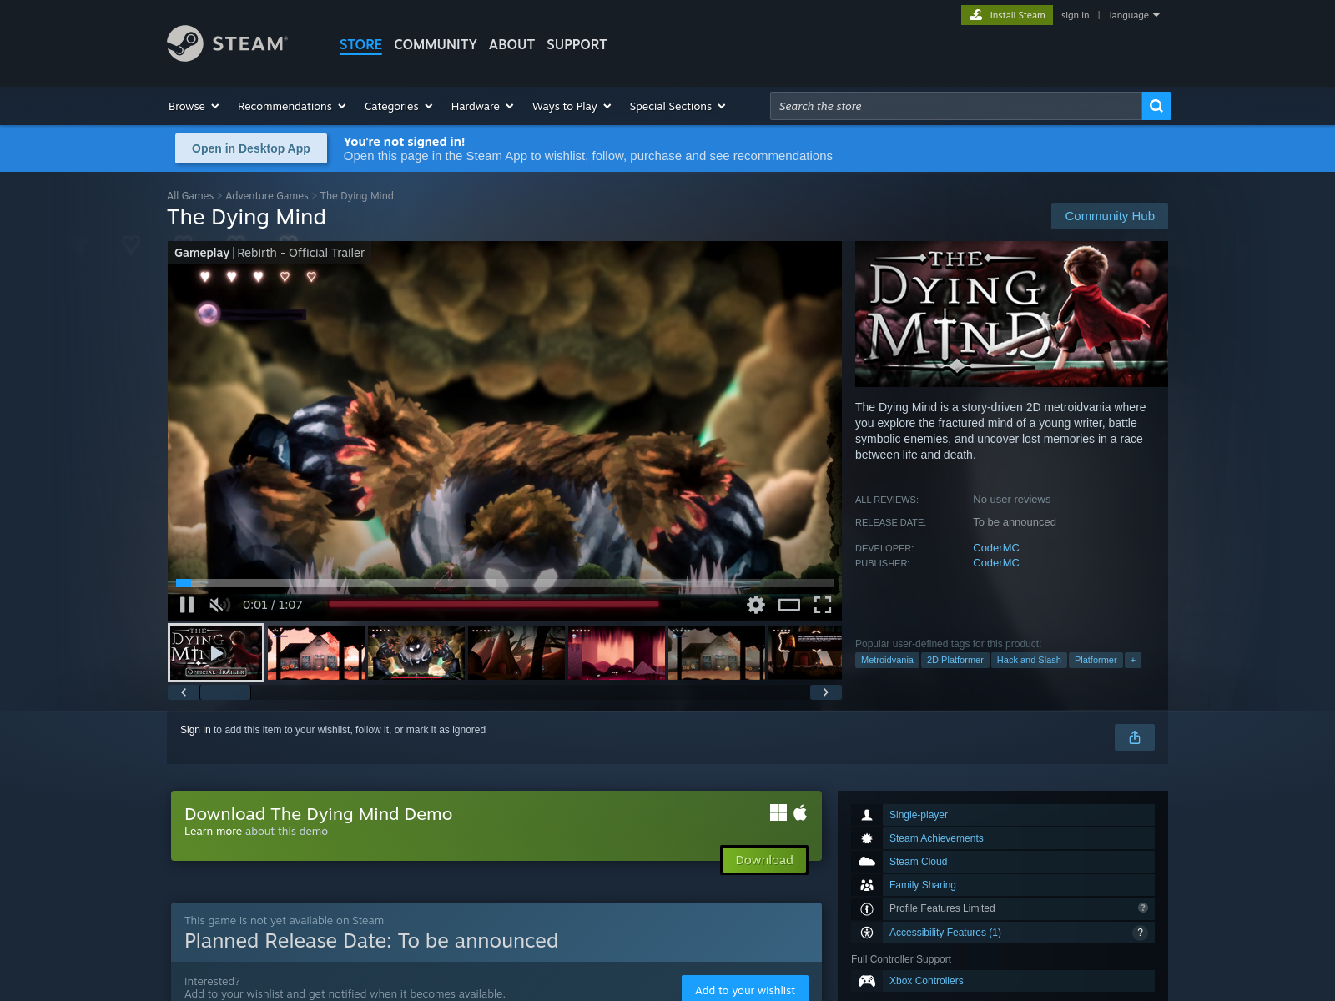Open video settings gear

756,605
